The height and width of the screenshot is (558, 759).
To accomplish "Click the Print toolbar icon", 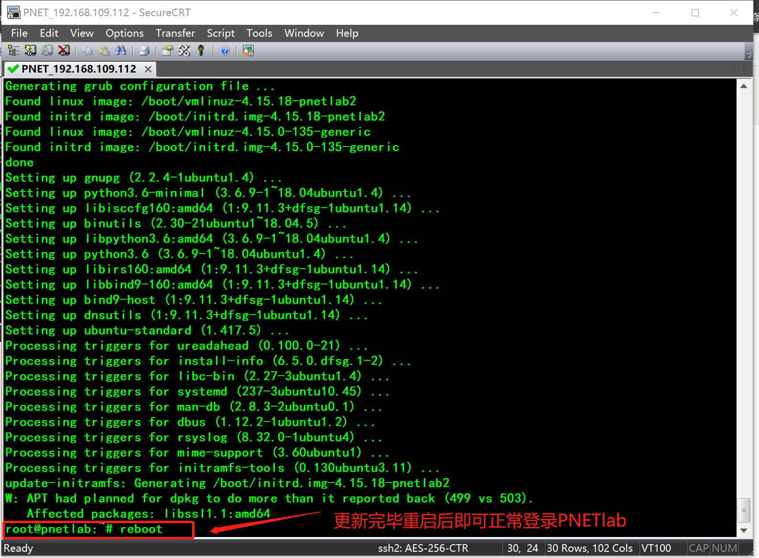I will click(x=144, y=51).
